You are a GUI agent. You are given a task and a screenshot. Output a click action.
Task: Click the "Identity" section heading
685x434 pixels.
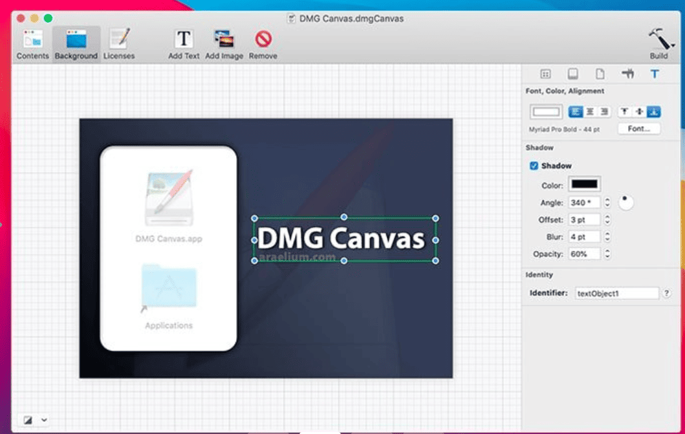pyautogui.click(x=539, y=275)
